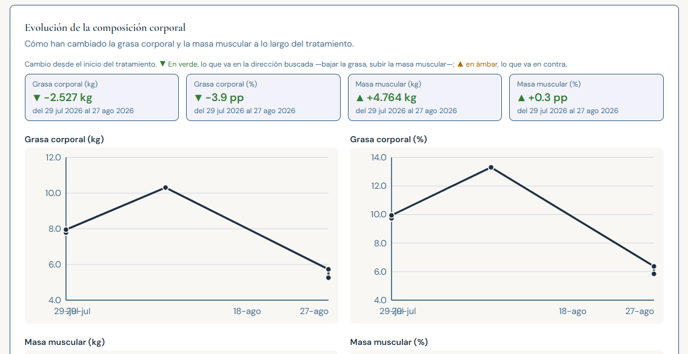Click the subtitle starting "Cómo han cambiado la grasa"

click(x=189, y=44)
